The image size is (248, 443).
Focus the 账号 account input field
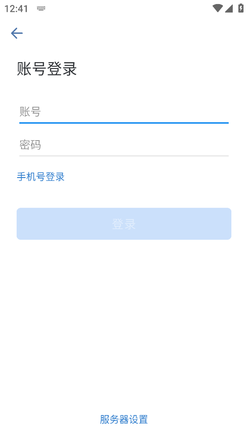click(124, 112)
